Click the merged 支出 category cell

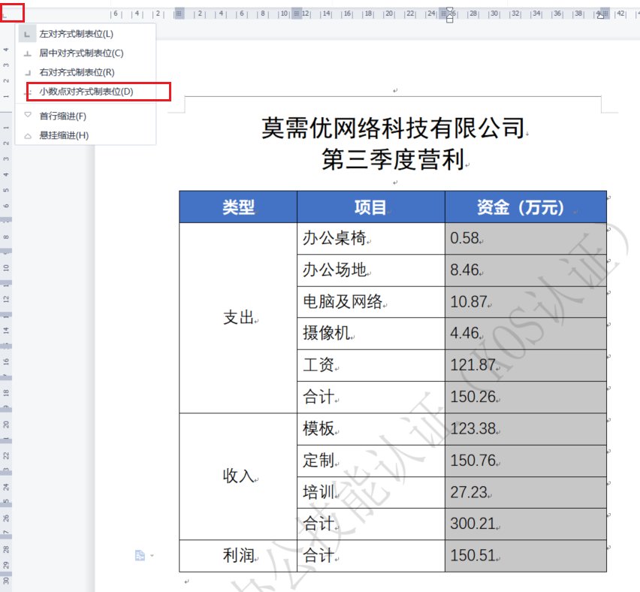click(x=238, y=318)
